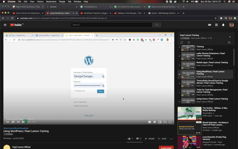
Task: Go to the previous video in the playlist
Action: (x=7, y=122)
